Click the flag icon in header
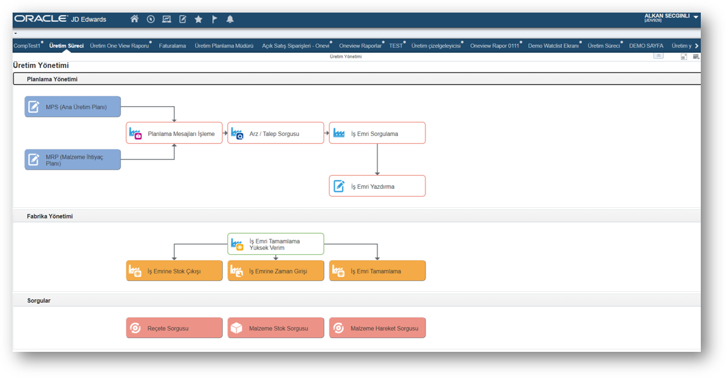 click(x=215, y=19)
